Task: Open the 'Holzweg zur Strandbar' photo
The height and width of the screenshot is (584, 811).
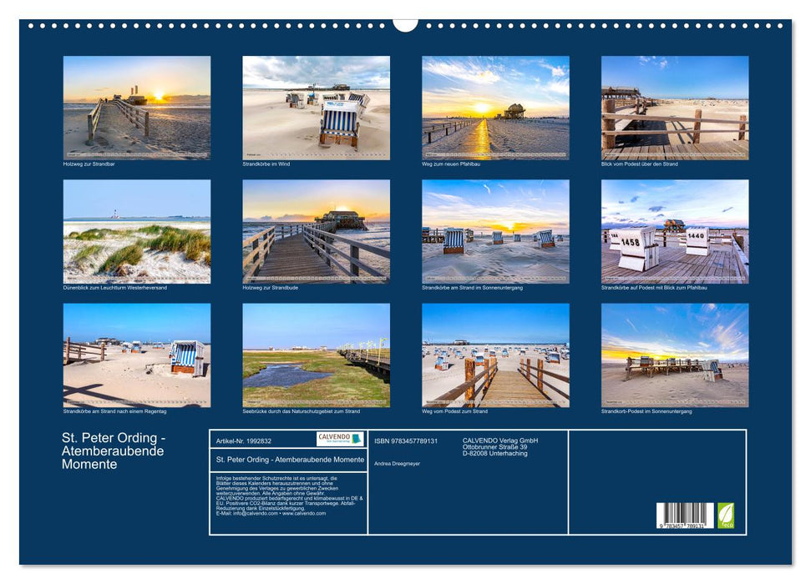Action: pos(135,108)
